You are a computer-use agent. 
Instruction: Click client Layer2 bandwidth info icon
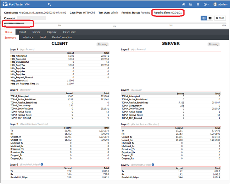pos(42,165)
